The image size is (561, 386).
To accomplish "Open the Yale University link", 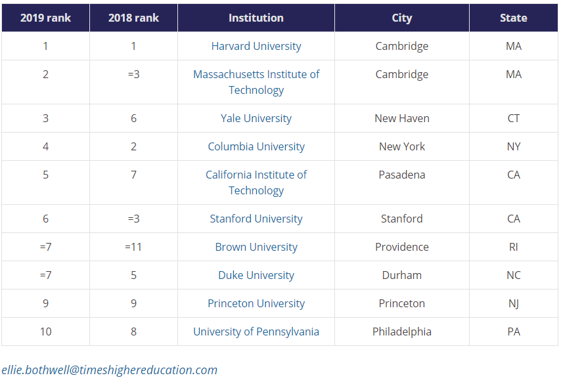I will tap(256, 118).
